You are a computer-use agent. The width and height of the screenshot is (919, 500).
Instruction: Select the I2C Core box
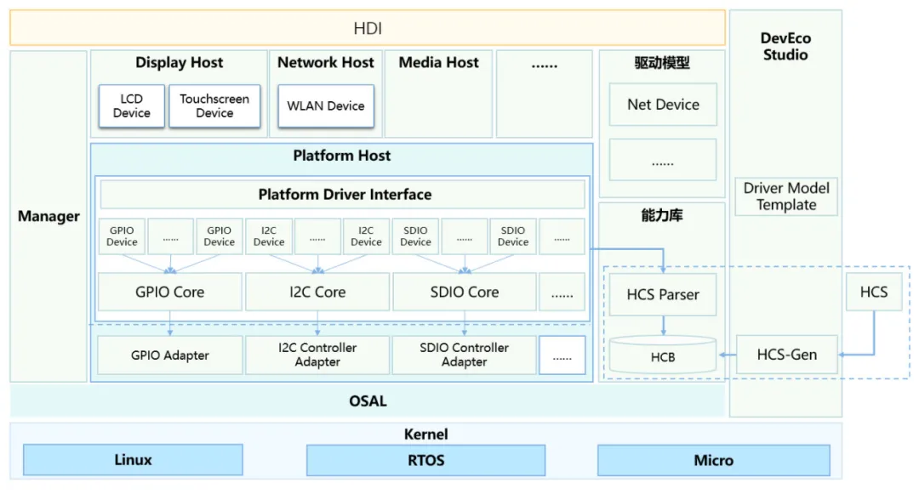(x=317, y=292)
